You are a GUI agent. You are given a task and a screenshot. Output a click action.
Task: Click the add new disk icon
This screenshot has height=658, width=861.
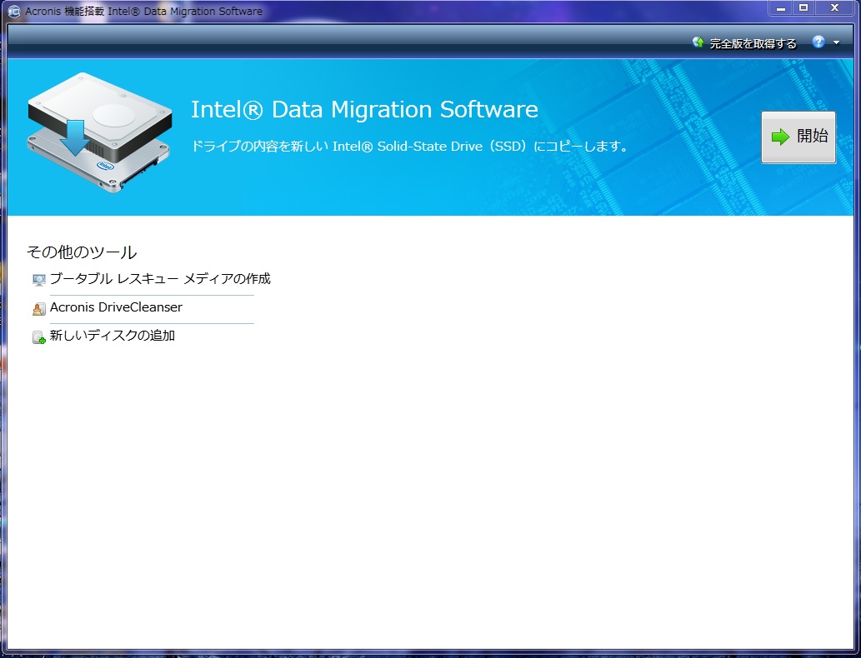(39, 337)
